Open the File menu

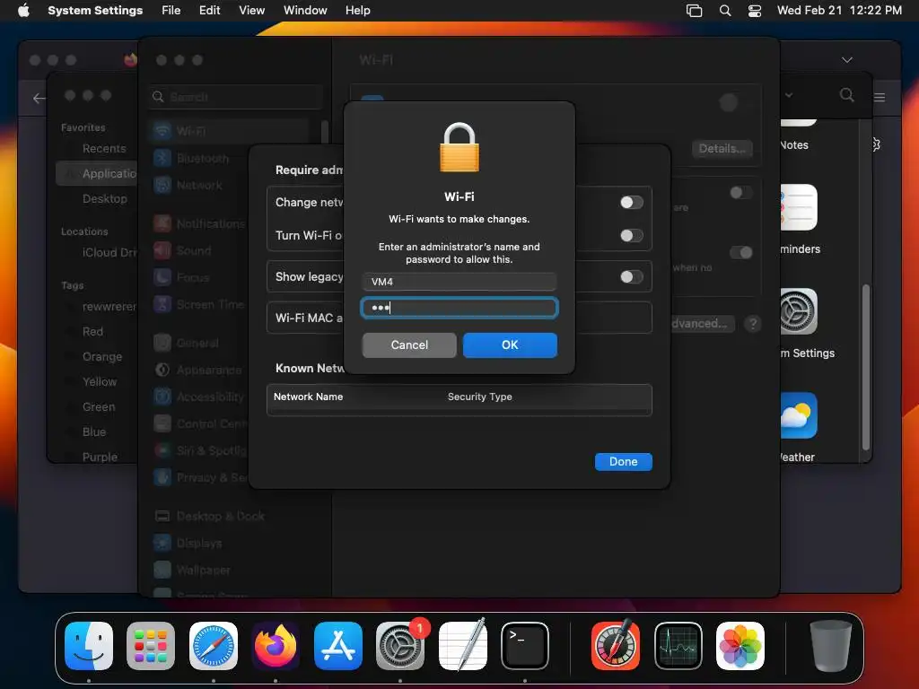171,11
